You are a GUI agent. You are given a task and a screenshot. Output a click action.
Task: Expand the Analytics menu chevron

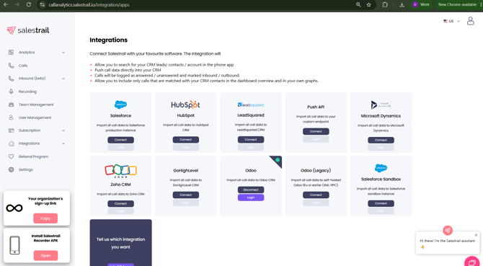point(63,53)
